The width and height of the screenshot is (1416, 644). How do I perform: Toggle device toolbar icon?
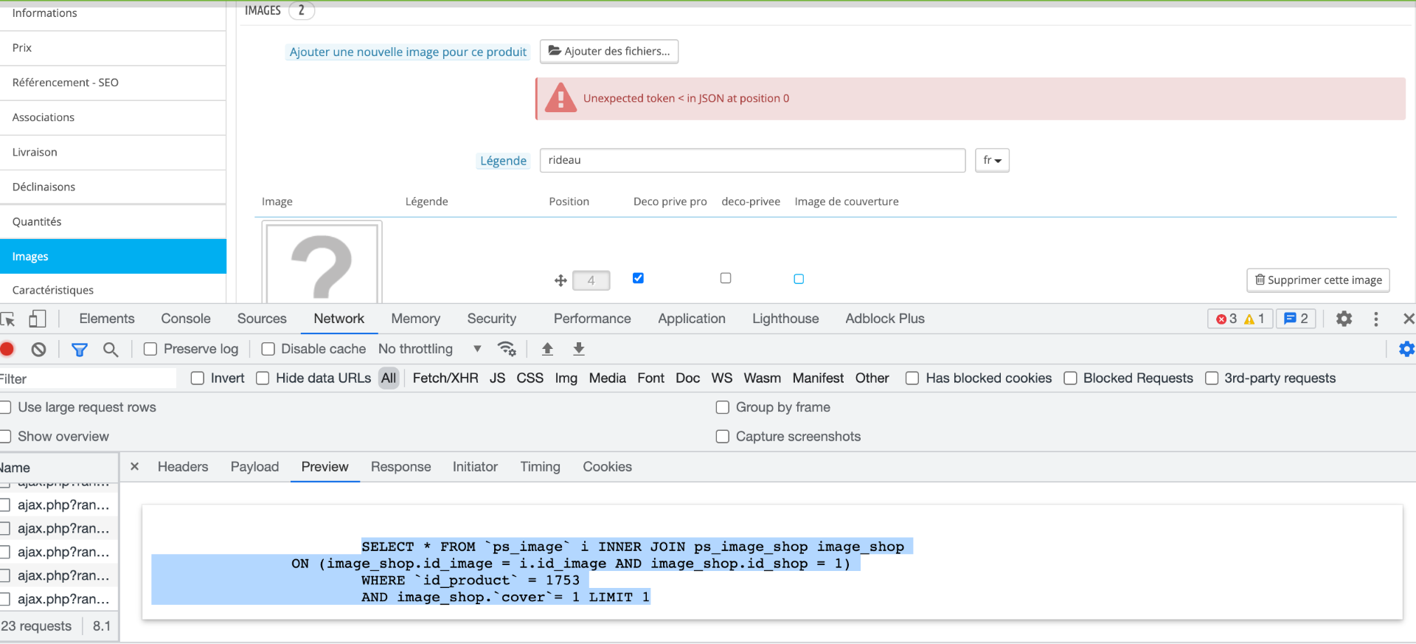[x=37, y=319]
